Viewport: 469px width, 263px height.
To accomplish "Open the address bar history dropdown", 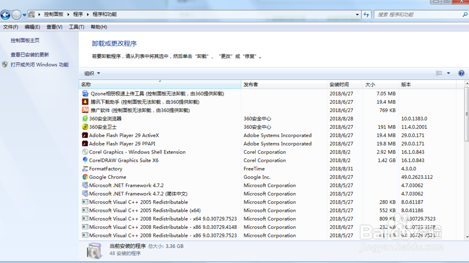I will 357,15.
